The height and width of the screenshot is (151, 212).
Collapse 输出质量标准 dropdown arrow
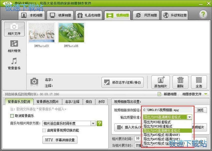click(190, 117)
